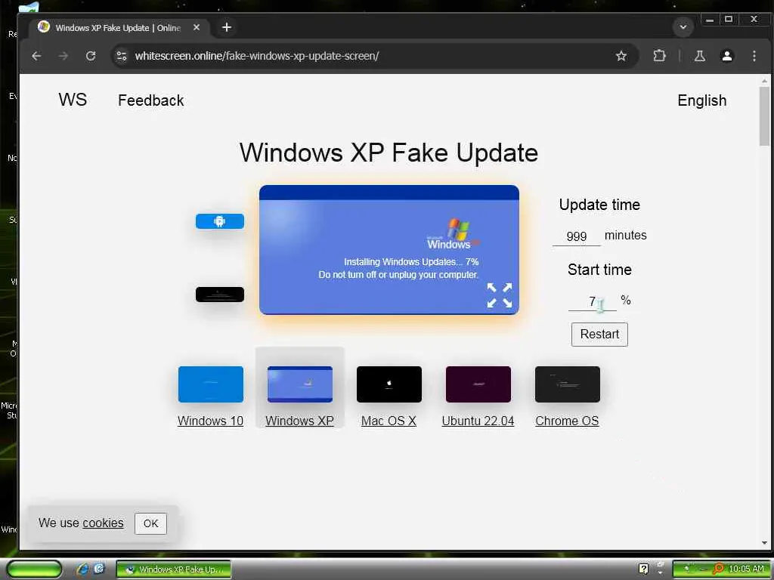The height and width of the screenshot is (580, 774).
Task: Choose the Ubuntu 22.04 thumbnail image
Action: [478, 384]
